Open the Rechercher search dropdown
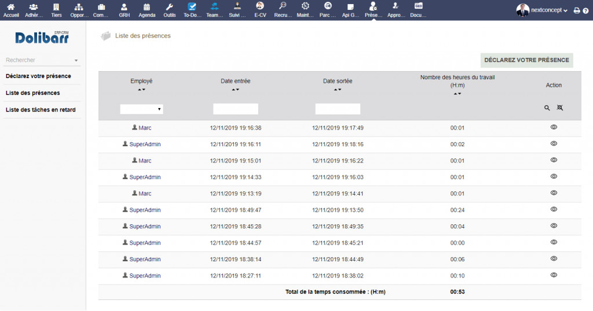This screenshot has width=593, height=311. tap(42, 60)
